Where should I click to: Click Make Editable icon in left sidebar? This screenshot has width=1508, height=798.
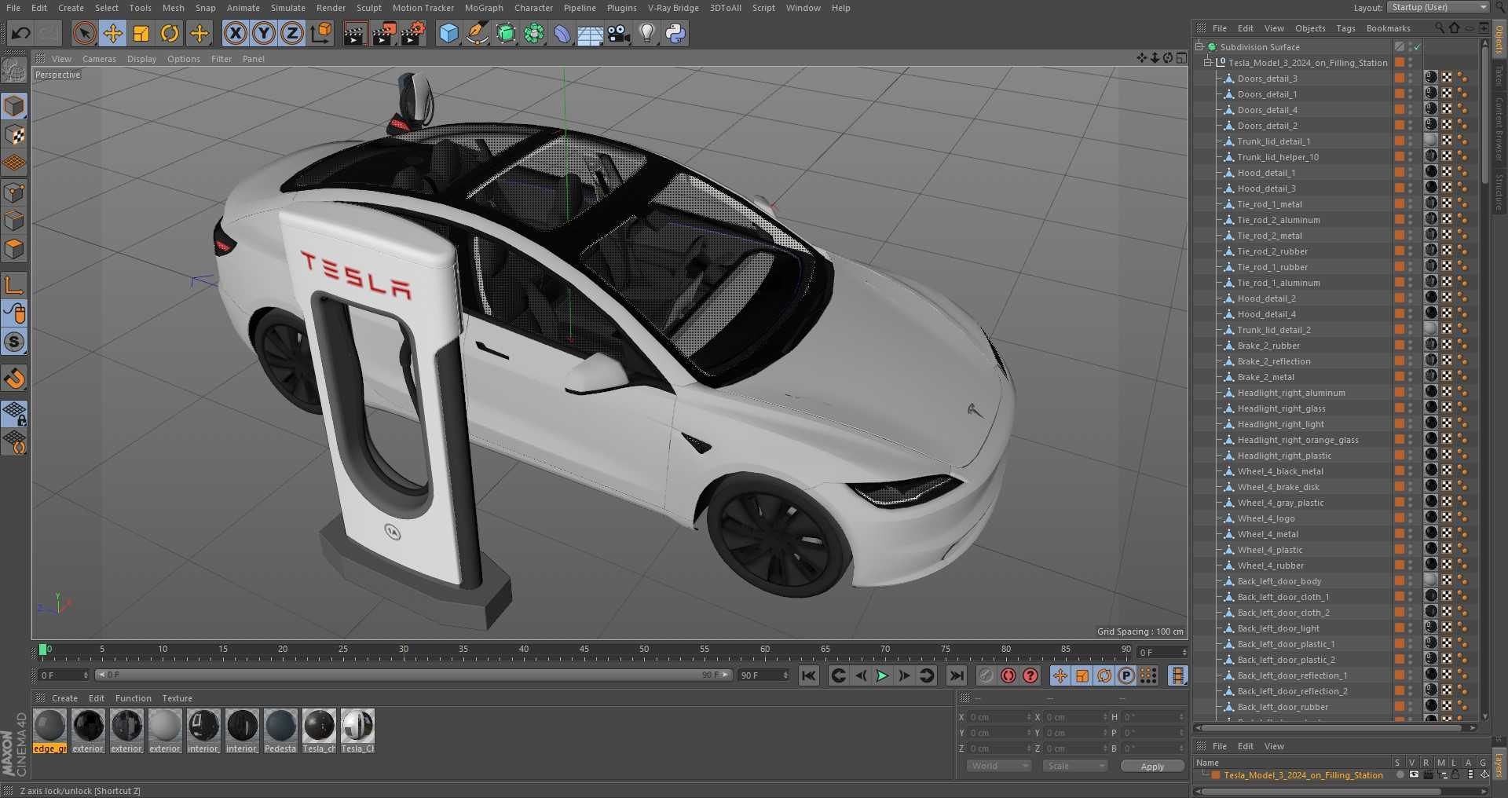(x=14, y=71)
